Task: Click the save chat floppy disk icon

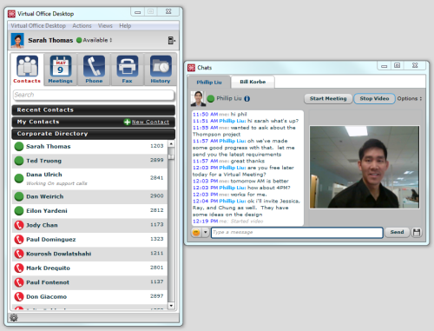Action: [417, 233]
